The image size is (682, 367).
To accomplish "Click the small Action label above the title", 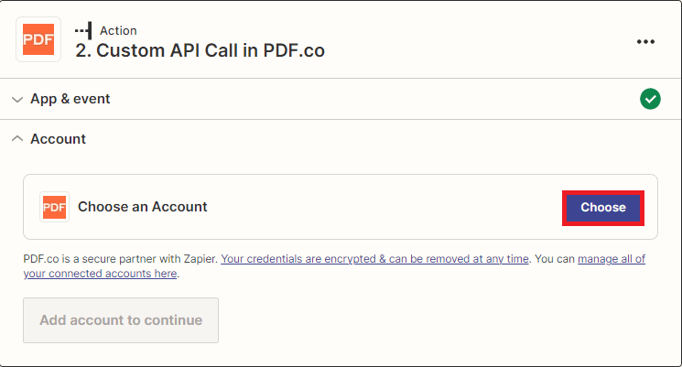I will tap(118, 30).
